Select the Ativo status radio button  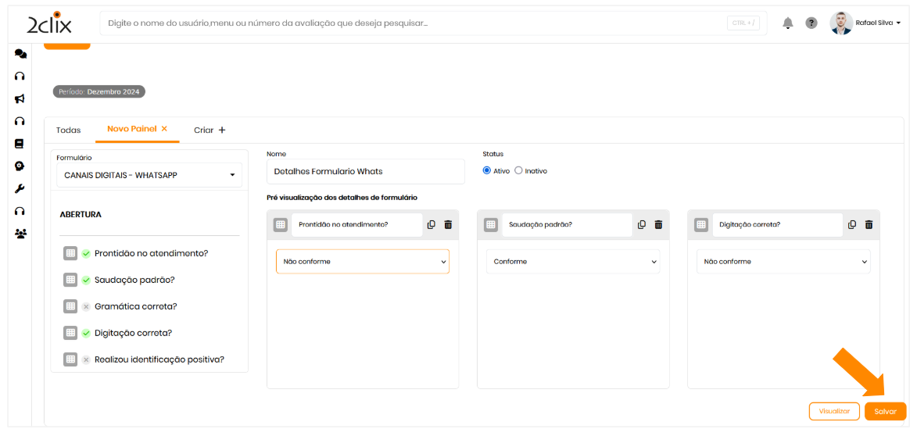(487, 170)
